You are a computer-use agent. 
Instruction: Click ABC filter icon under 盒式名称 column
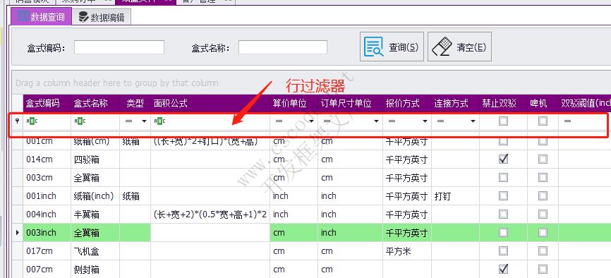coord(80,121)
